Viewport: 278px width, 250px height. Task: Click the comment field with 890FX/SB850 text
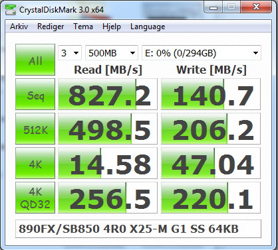[138, 229]
